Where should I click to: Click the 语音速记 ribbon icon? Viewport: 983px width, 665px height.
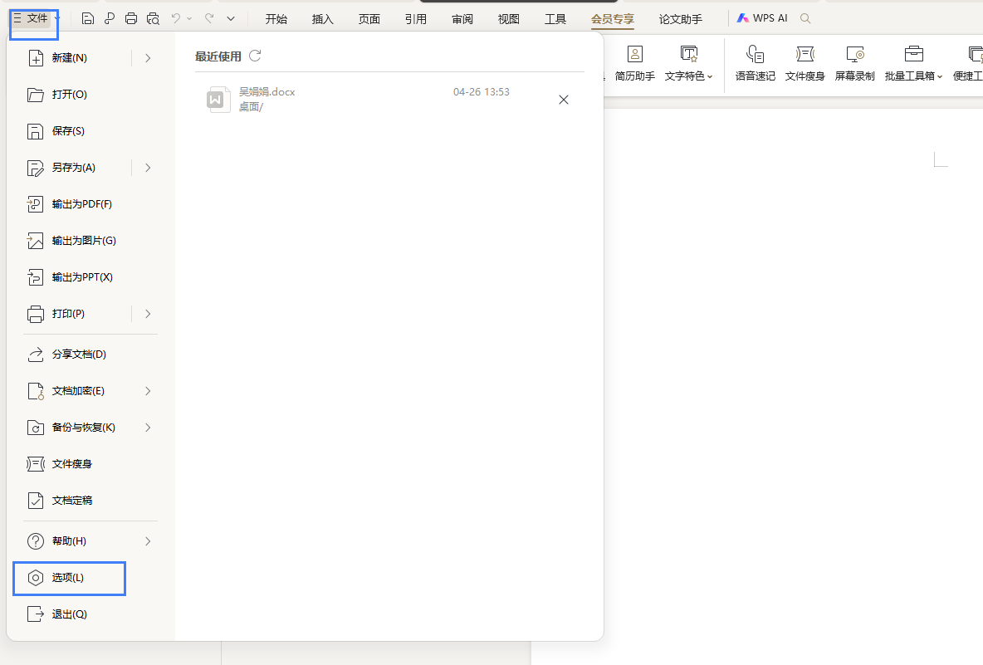tap(755, 63)
